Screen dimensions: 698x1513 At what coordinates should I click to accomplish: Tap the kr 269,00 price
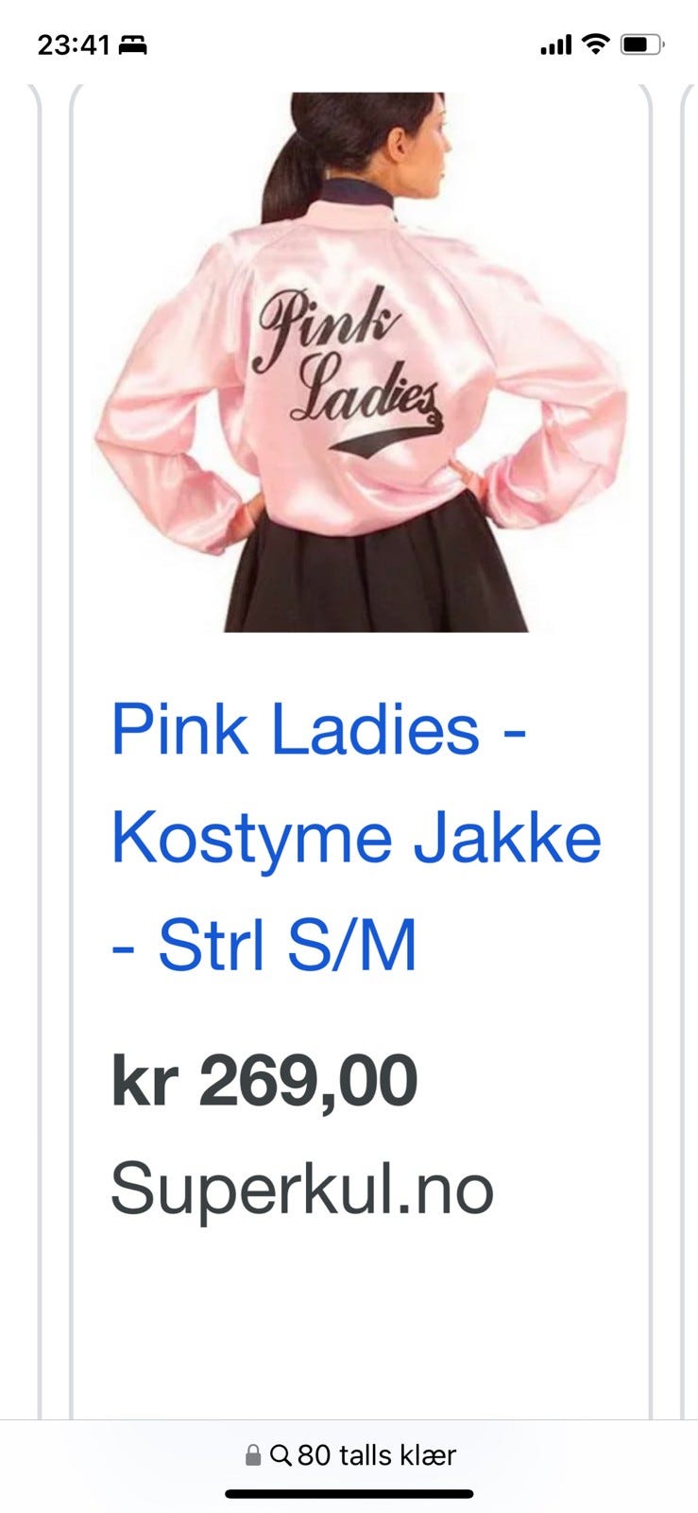(x=264, y=1080)
